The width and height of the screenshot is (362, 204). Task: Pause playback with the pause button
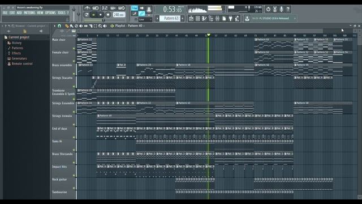[93, 15]
